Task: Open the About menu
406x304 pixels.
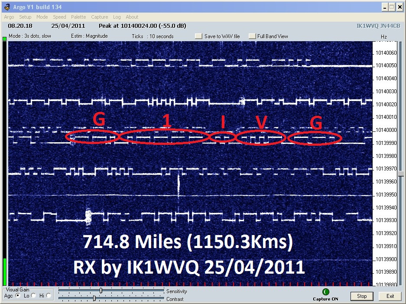Action: (x=132, y=17)
